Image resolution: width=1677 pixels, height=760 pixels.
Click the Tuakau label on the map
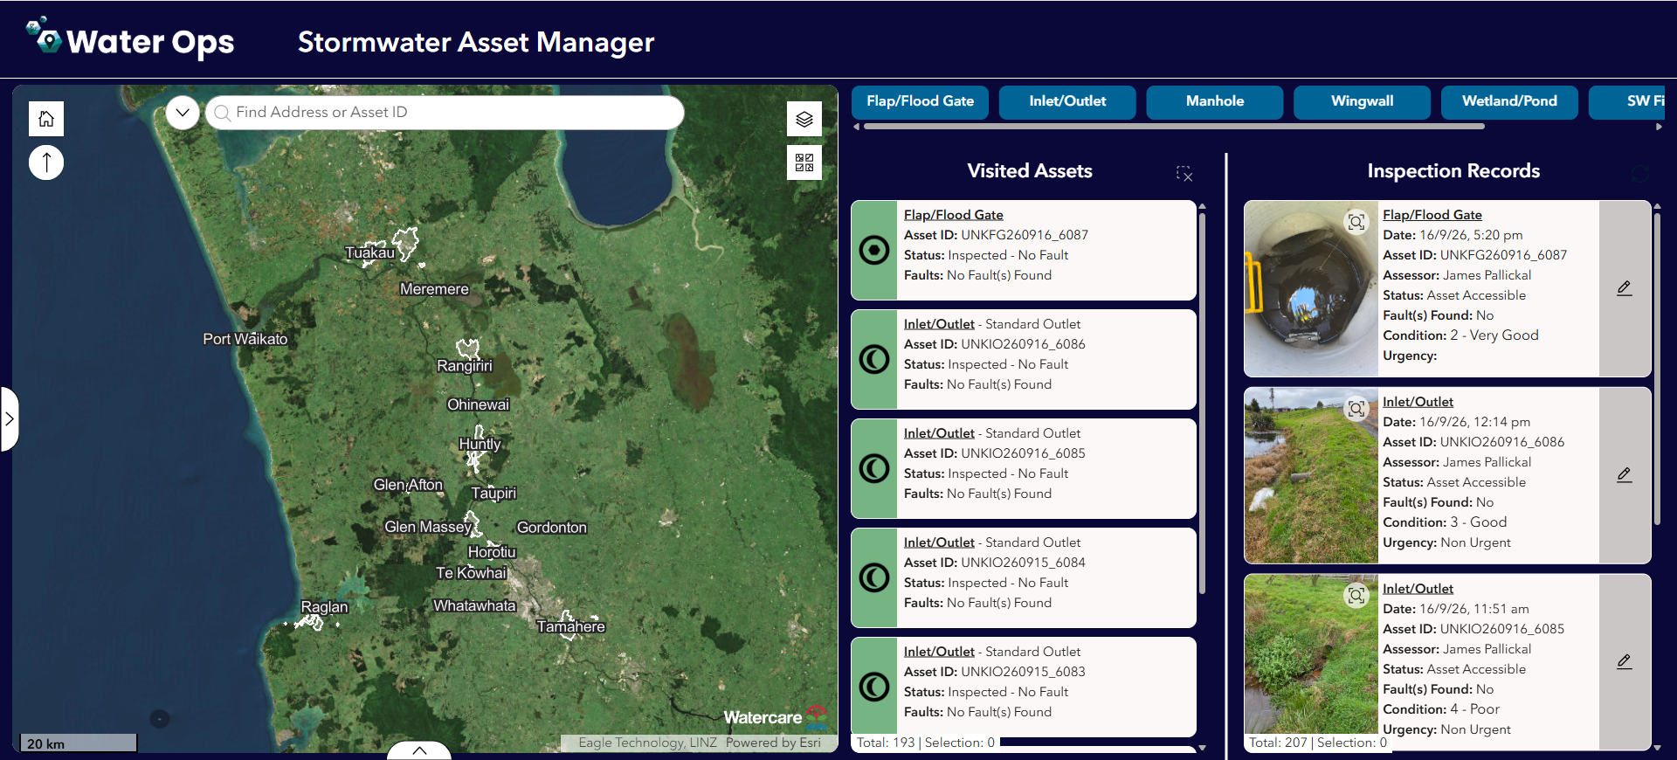pyautogui.click(x=369, y=253)
